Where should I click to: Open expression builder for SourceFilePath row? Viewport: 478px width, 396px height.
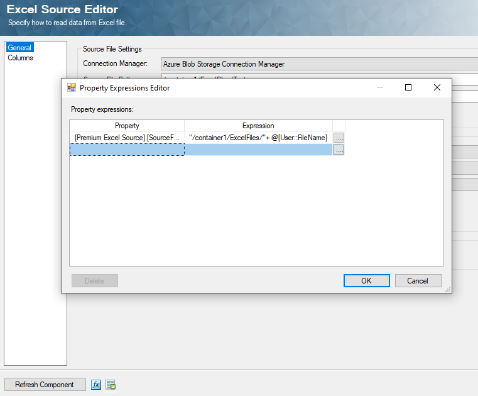click(339, 138)
